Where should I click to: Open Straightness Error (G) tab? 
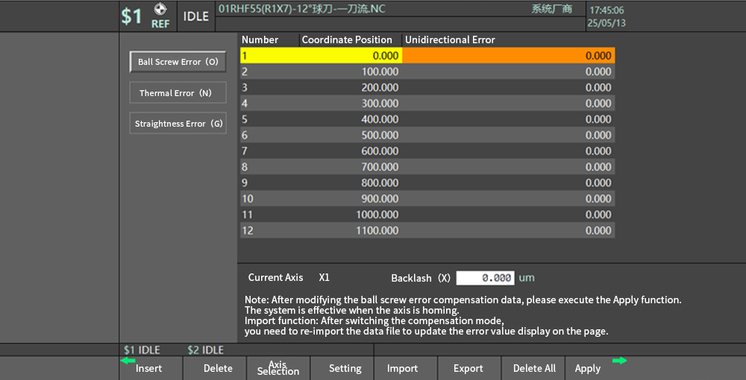click(x=178, y=124)
